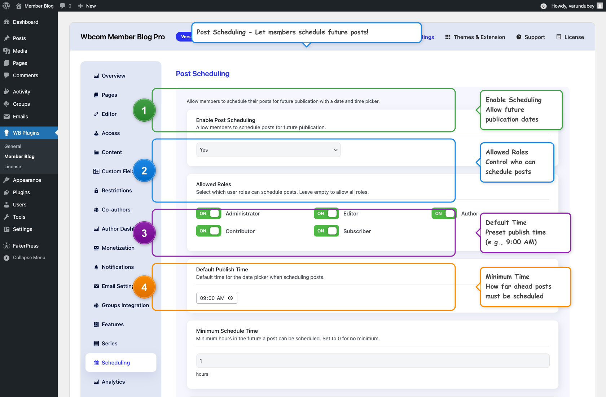Click the Plugins plug icon

tap(6, 192)
